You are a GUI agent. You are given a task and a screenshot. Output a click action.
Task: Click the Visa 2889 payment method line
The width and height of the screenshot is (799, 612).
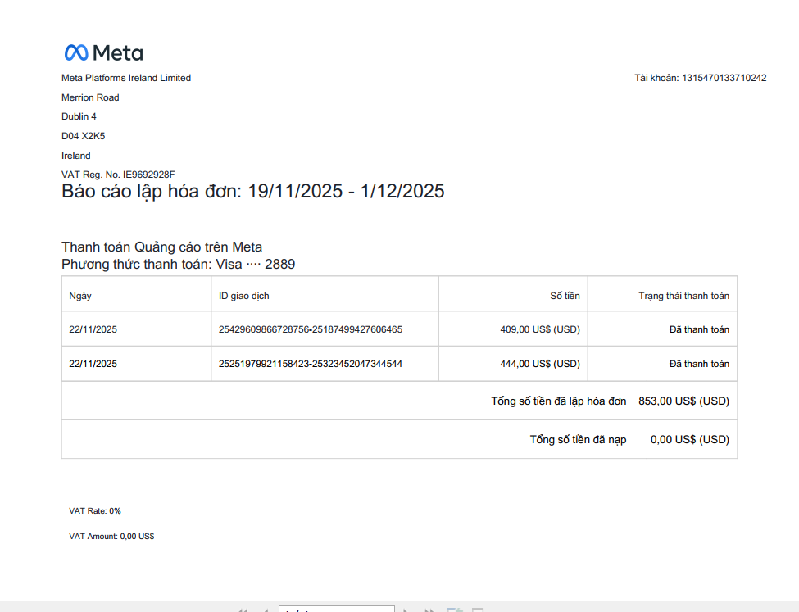pos(178,265)
